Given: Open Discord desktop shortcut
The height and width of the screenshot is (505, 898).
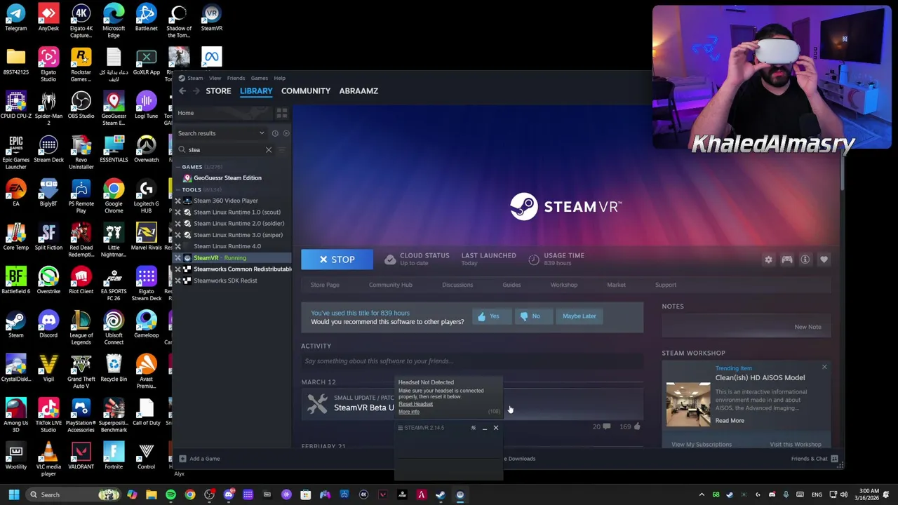Looking at the screenshot, I should [48, 324].
